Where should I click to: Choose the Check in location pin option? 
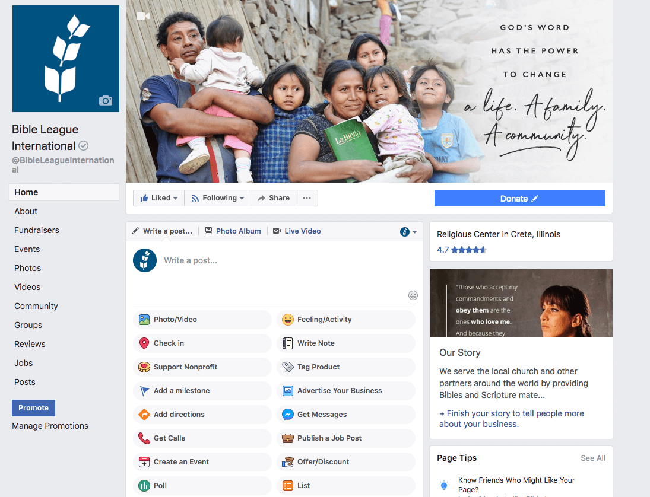tap(202, 343)
